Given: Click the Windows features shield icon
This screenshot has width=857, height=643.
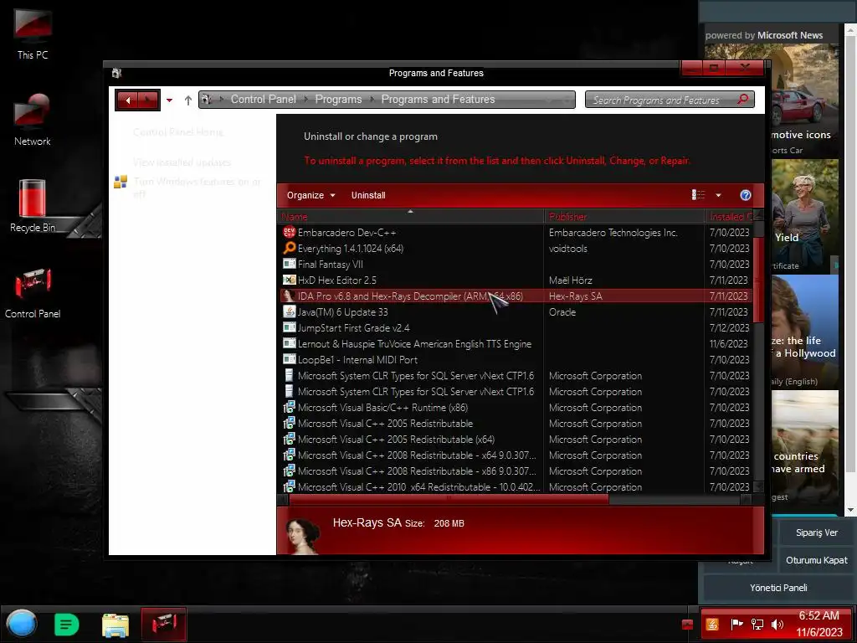Looking at the screenshot, I should [121, 182].
